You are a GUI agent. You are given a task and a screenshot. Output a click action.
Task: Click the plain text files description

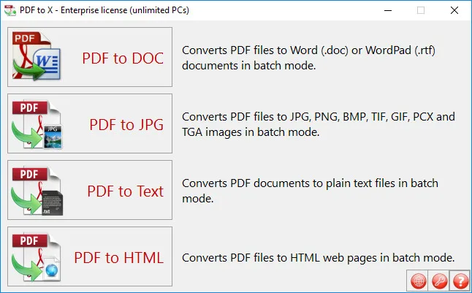[310, 191]
